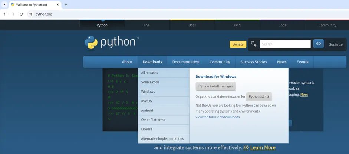Click the GO search button
This screenshot has height=154, width=349.
(x=319, y=44)
